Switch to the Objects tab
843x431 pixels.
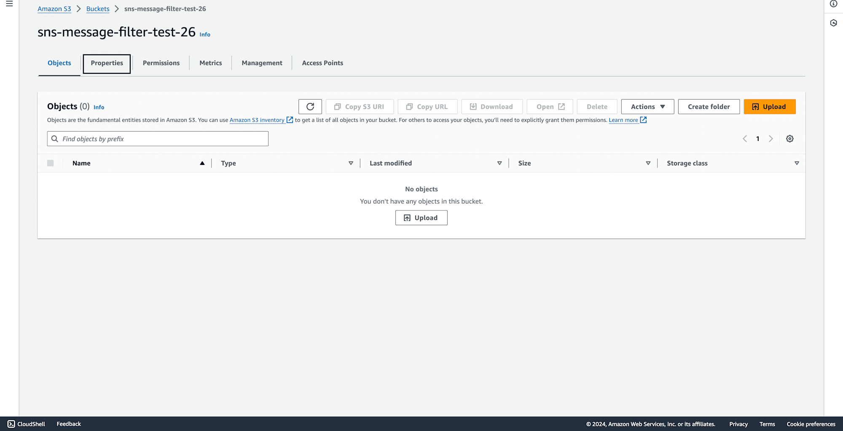(59, 63)
